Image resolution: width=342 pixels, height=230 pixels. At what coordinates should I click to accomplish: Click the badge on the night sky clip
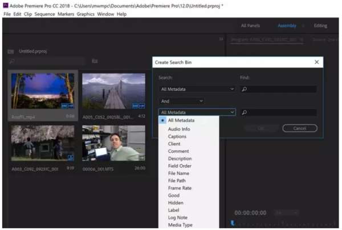pyautogui.click(x=67, y=106)
